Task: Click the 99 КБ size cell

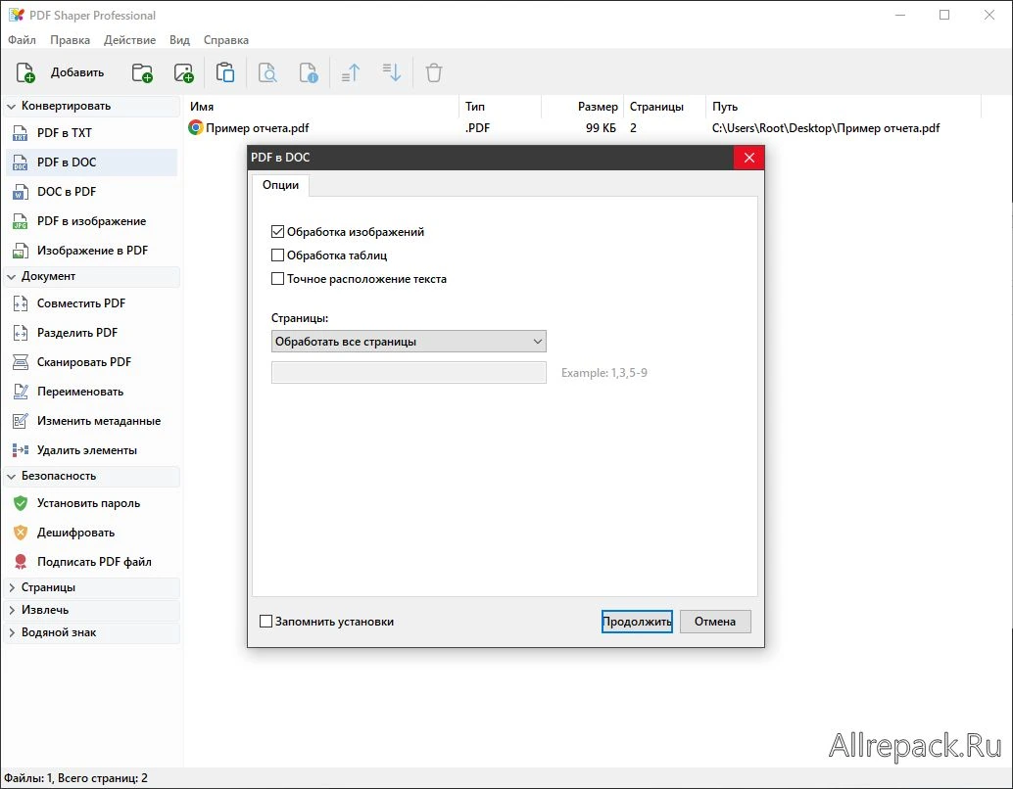Action: (601, 128)
